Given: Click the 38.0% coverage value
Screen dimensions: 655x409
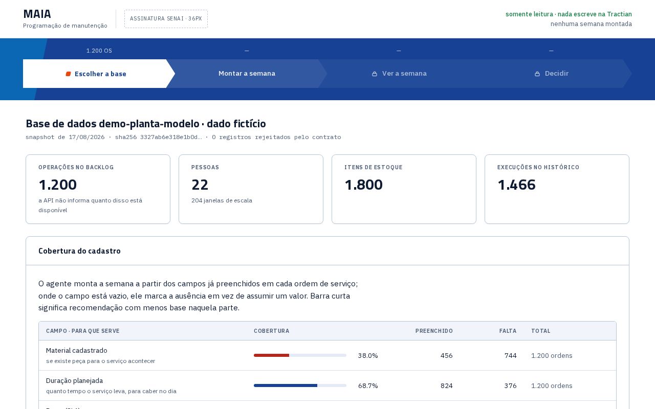Looking at the screenshot, I should pos(368,355).
